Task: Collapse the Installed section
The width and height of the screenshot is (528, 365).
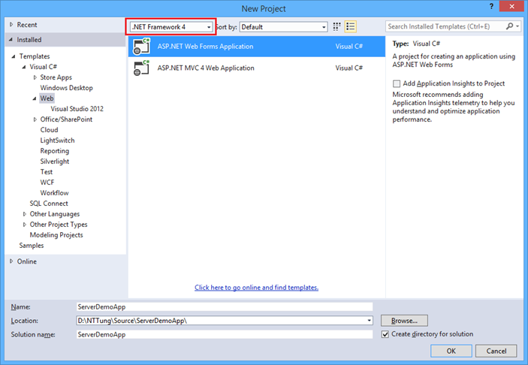Action: coord(11,40)
